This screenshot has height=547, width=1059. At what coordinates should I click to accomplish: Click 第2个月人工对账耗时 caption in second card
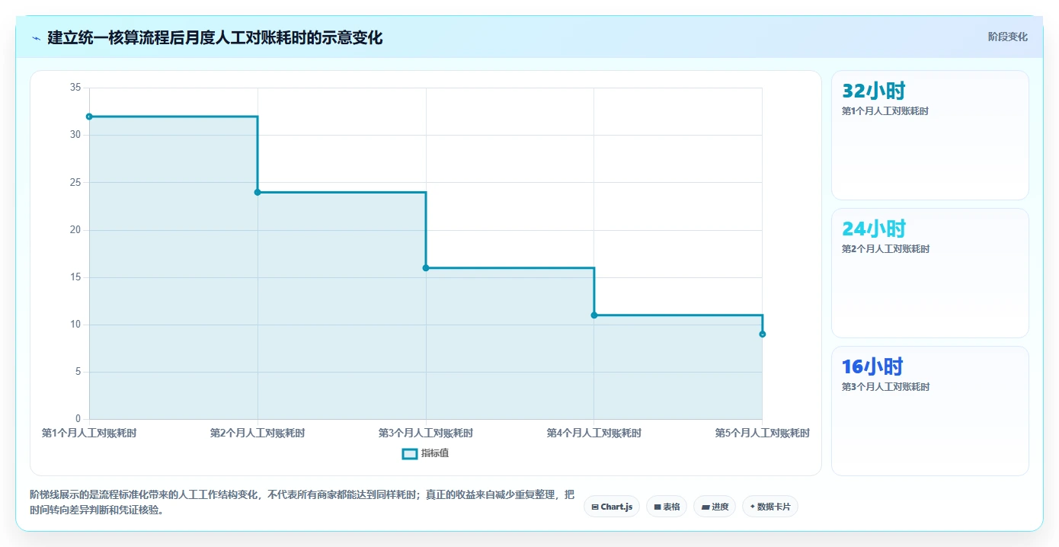885,249
